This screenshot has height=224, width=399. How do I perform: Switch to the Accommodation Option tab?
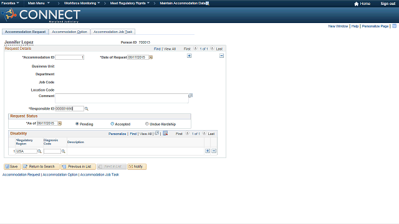(69, 32)
